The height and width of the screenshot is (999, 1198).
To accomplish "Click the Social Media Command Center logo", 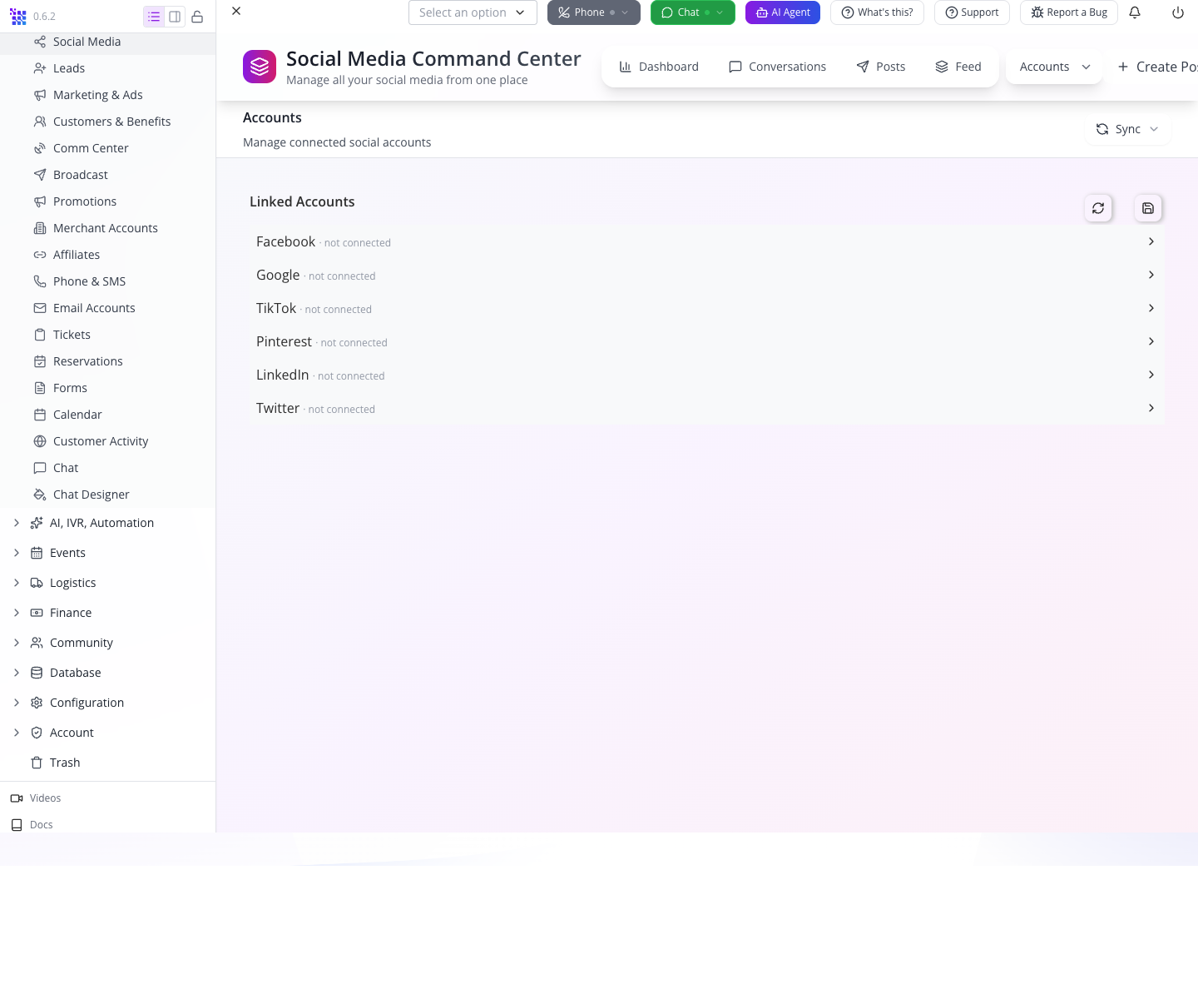I will pyautogui.click(x=260, y=67).
